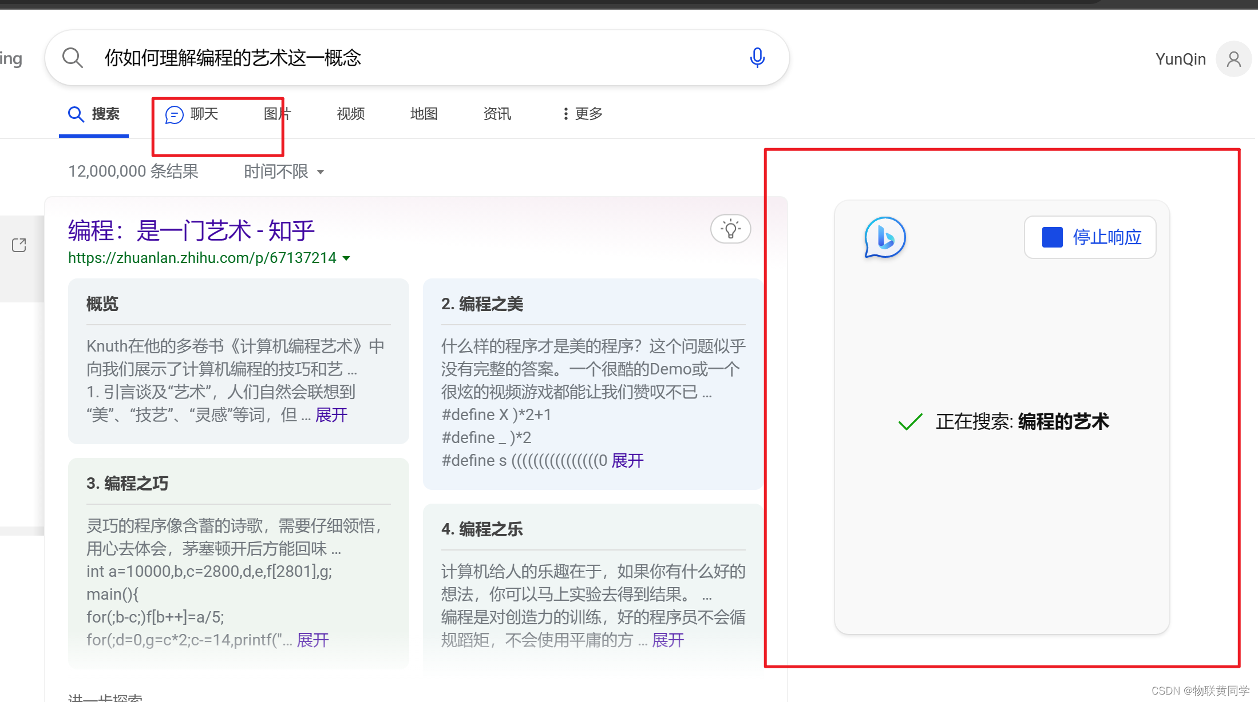Viewport: 1258px width, 702px height.
Task: Click the 2. 编程之美 card heading
Action: pyautogui.click(x=482, y=304)
